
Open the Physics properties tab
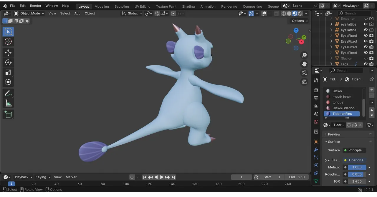(x=316, y=165)
